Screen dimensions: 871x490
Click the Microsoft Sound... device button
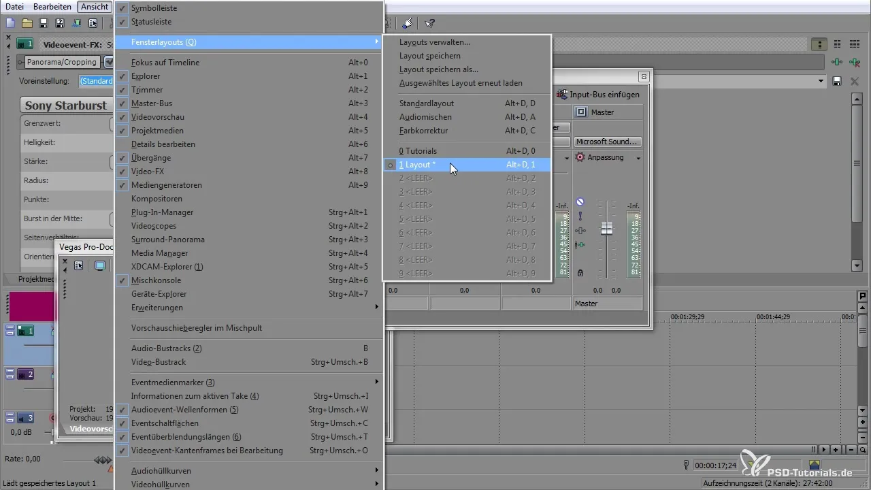pyautogui.click(x=608, y=142)
